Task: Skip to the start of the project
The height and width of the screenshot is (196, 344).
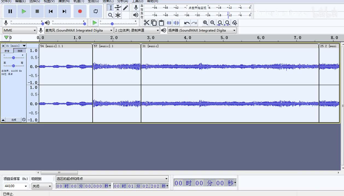Action: 51,11
